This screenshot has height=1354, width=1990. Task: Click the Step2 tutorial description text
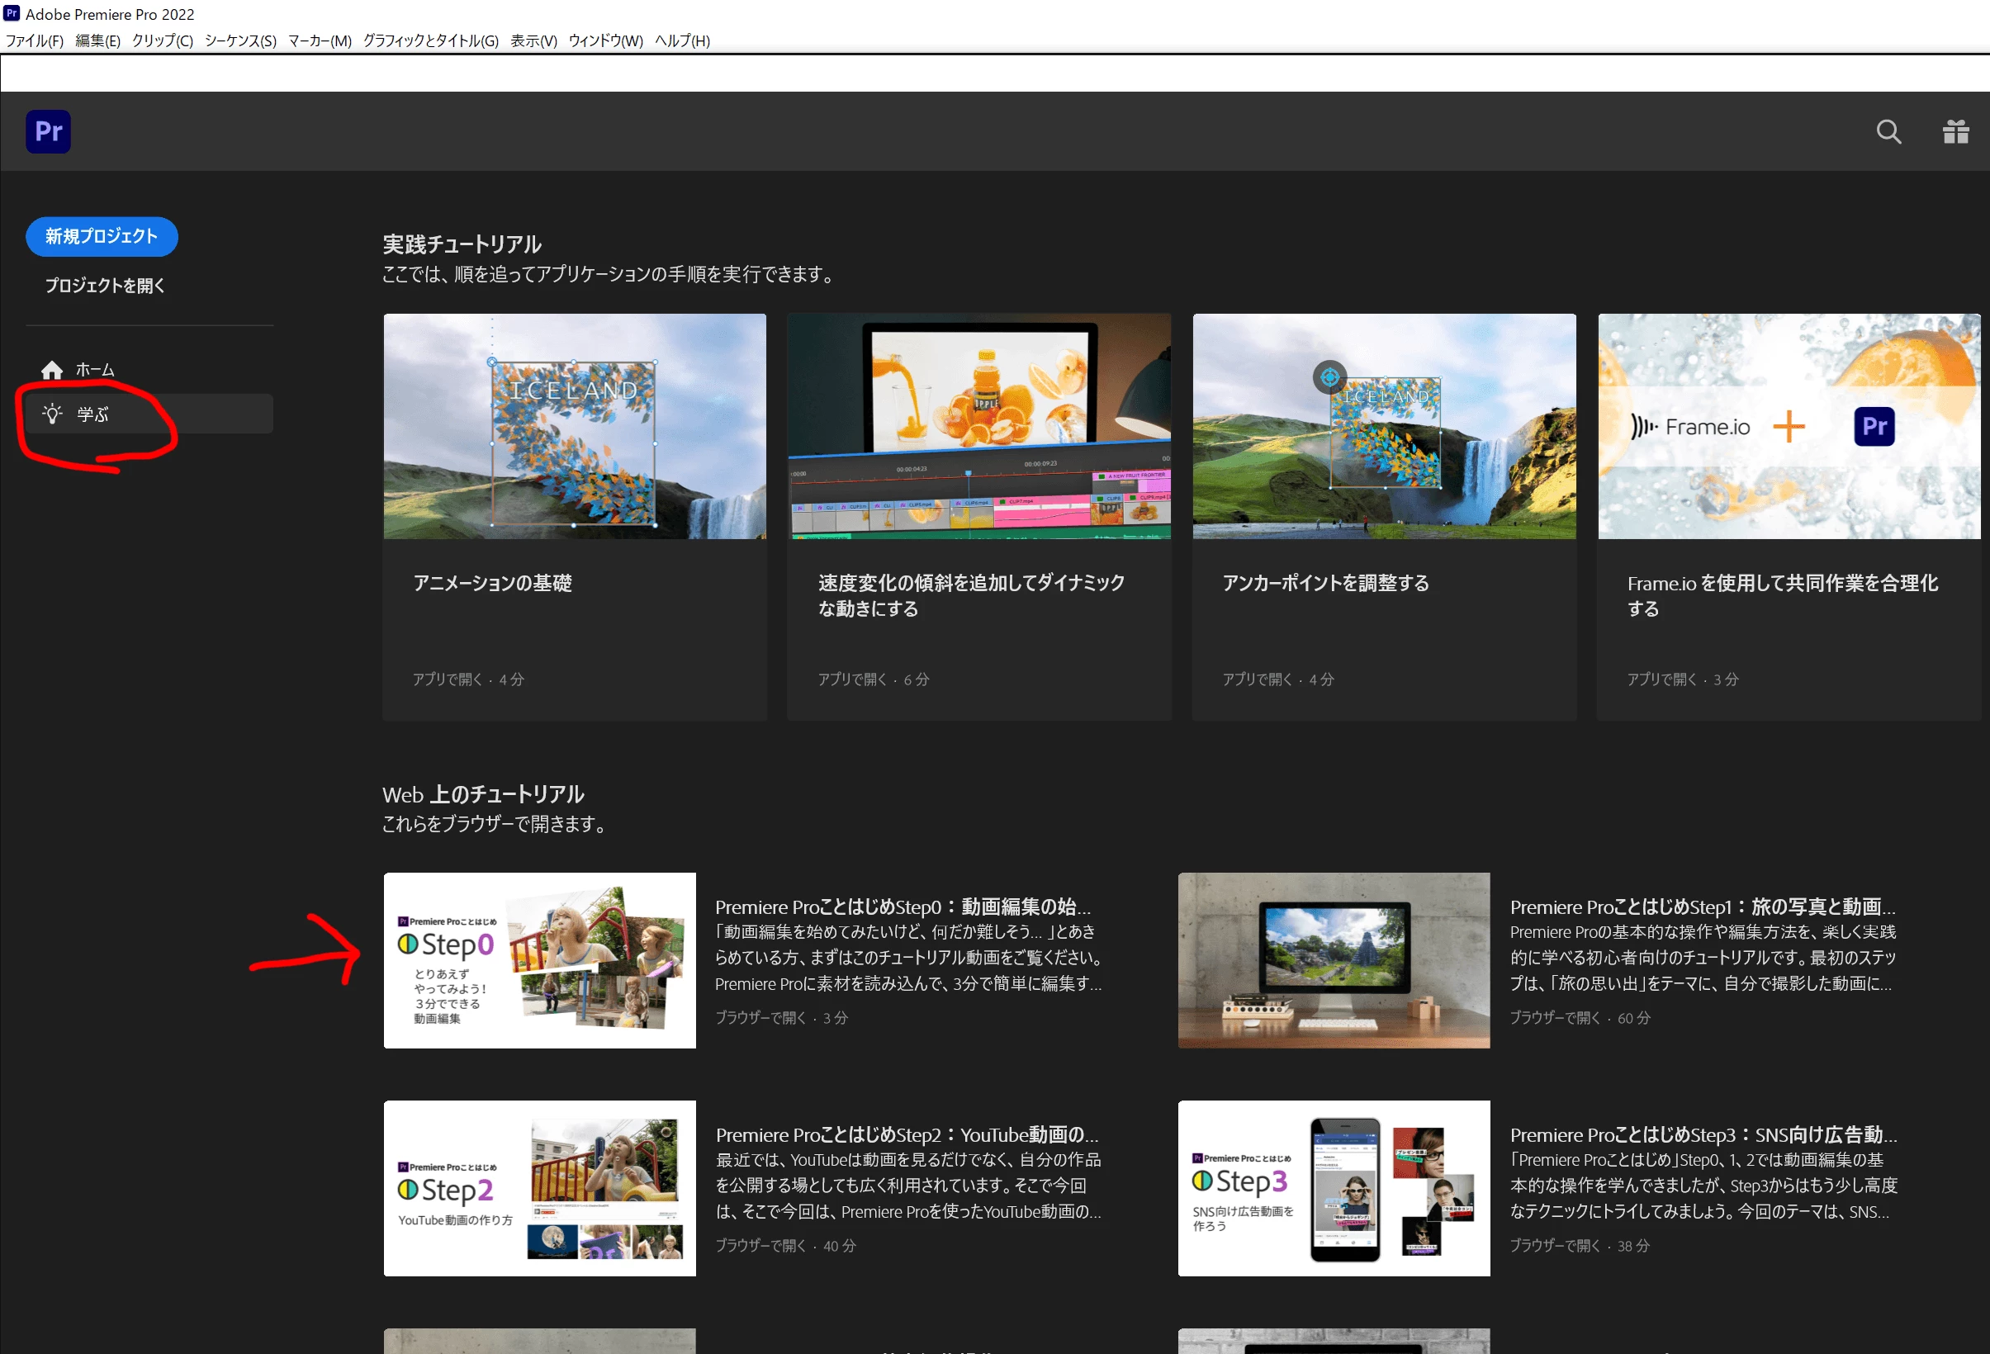tap(909, 1186)
